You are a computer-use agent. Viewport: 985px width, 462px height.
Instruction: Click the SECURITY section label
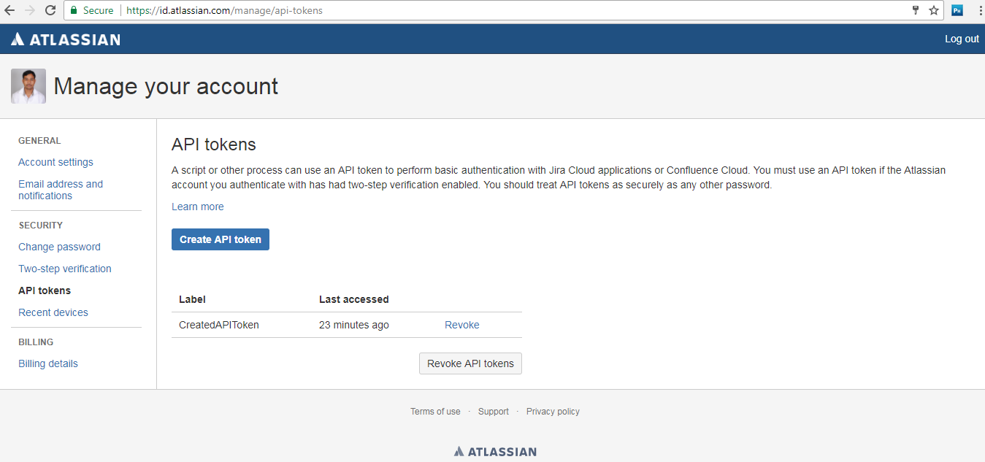41,226
